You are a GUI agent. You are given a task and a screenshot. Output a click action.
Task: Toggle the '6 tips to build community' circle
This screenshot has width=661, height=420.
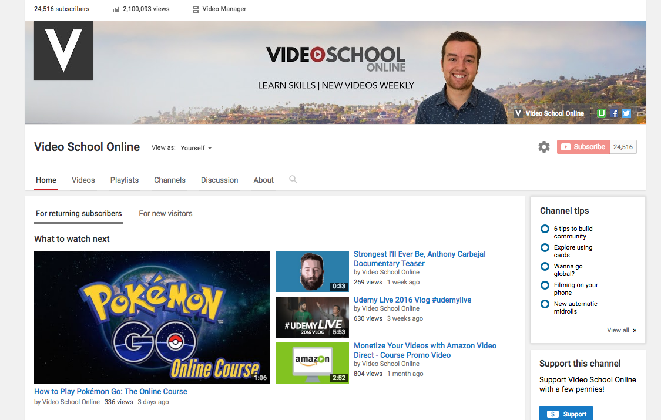(545, 229)
